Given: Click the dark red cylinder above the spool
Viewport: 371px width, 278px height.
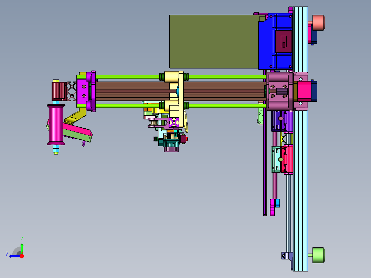Looking at the screenshot, I should [59, 91].
